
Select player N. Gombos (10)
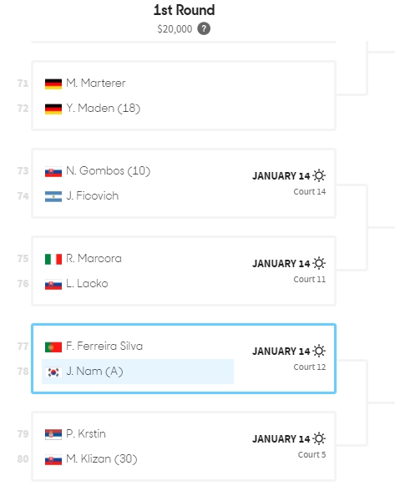click(x=108, y=170)
